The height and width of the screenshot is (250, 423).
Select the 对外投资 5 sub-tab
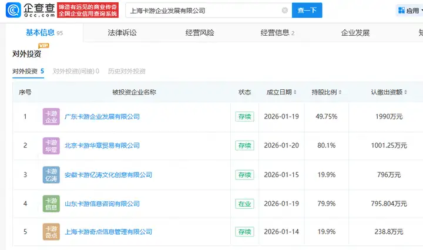[x=28, y=71]
